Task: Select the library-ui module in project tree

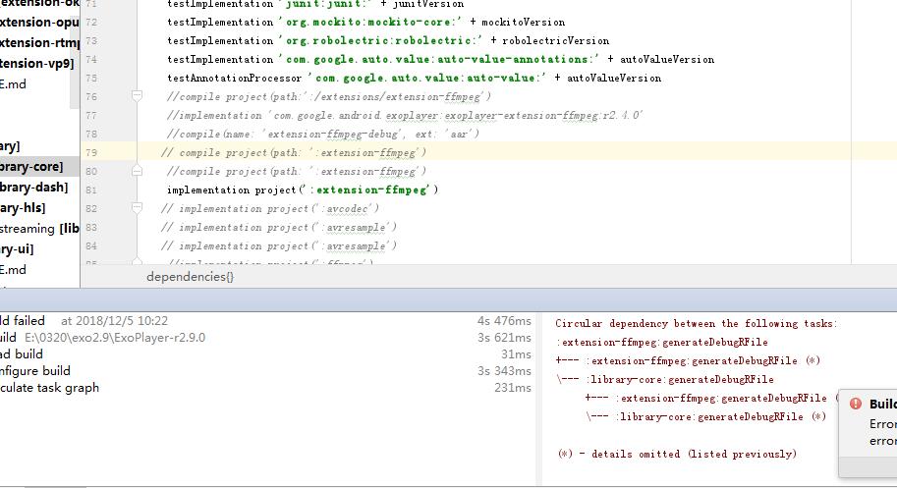Action: [x=17, y=248]
